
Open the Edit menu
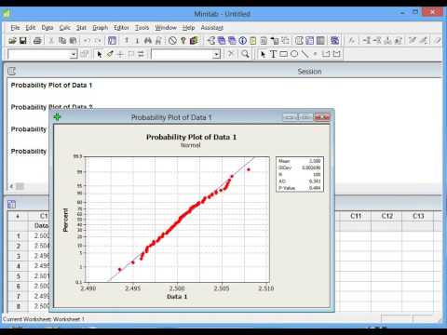(31, 28)
